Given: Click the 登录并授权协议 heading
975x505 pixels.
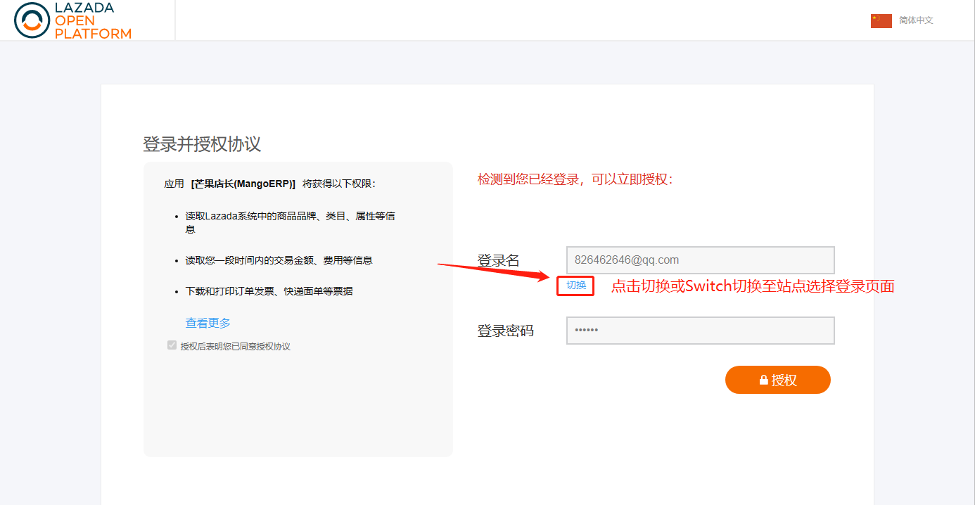Looking at the screenshot, I should tap(202, 144).
